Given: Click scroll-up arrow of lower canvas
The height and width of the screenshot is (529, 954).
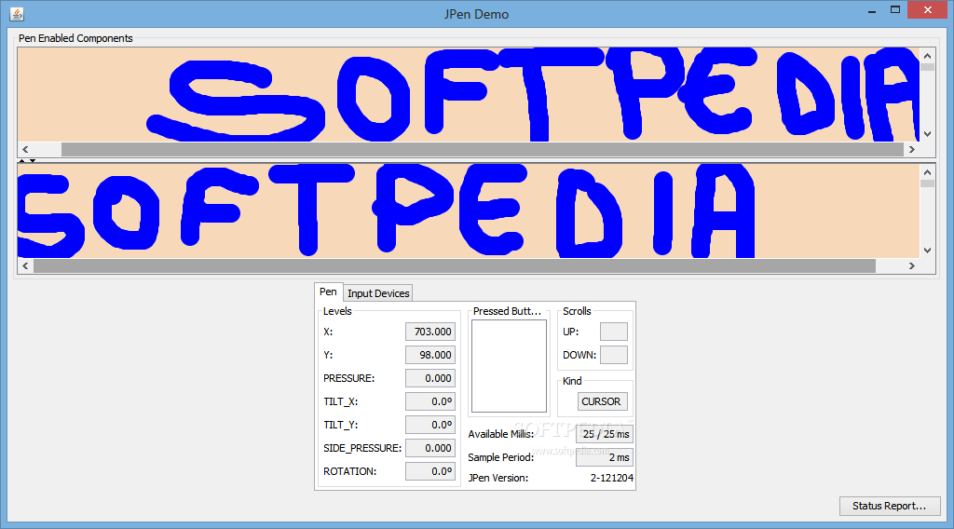Looking at the screenshot, I should (927, 172).
